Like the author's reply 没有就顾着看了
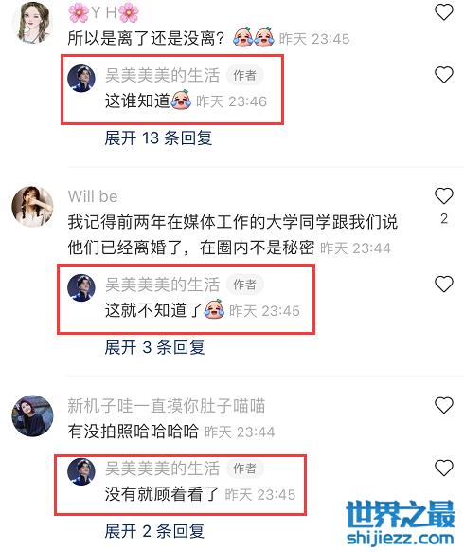 [x=444, y=468]
